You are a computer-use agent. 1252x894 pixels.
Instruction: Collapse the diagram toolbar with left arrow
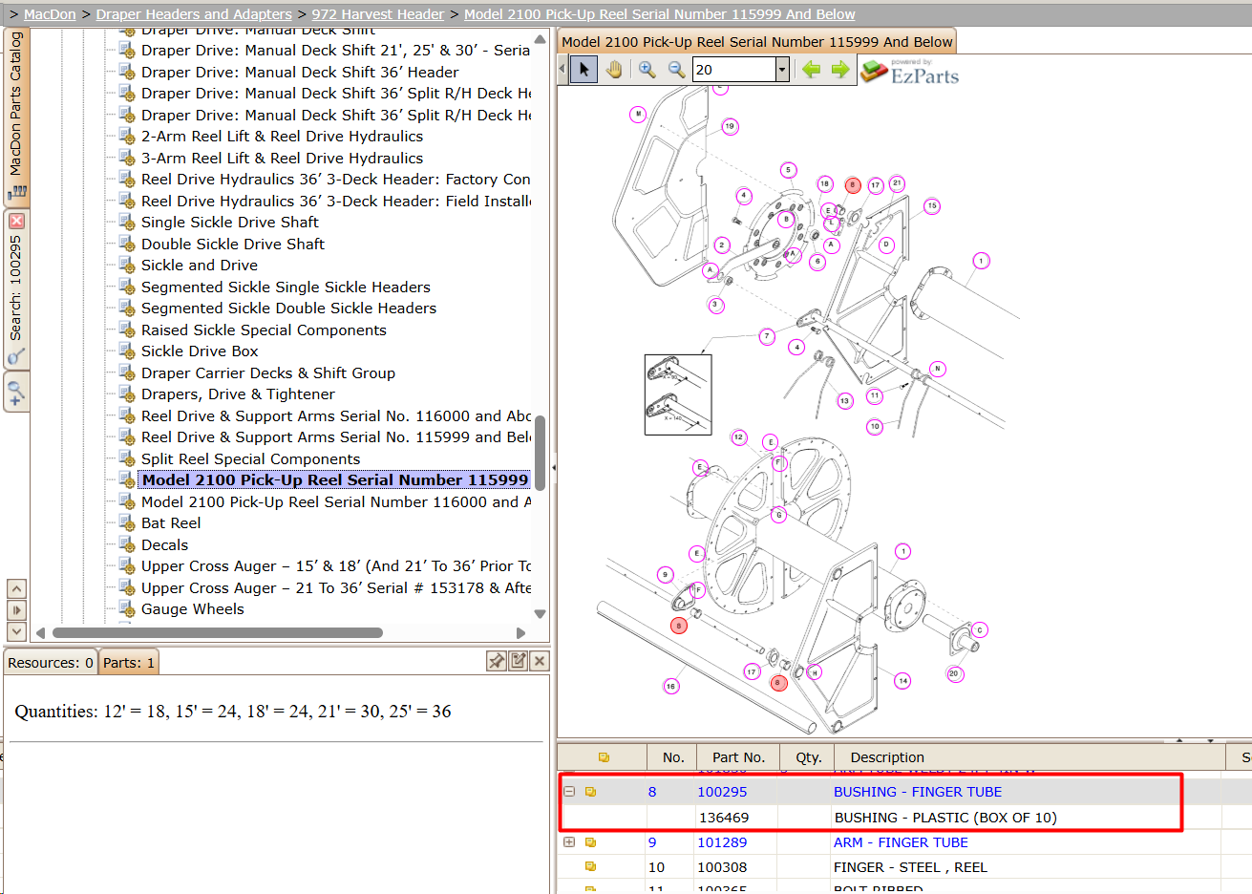click(x=562, y=70)
